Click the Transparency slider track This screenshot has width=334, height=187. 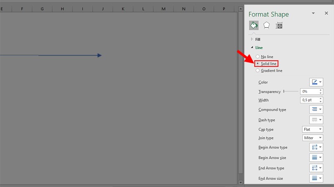pyautogui.click(x=291, y=91)
